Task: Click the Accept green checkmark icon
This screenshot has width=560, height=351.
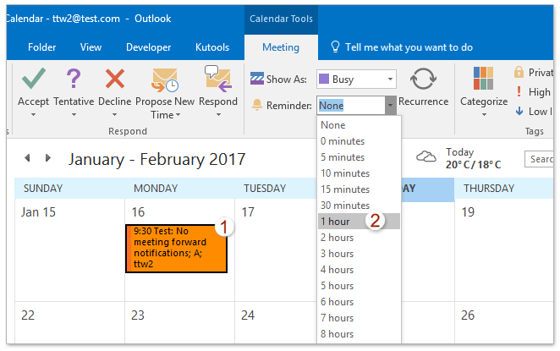Action: (x=34, y=78)
